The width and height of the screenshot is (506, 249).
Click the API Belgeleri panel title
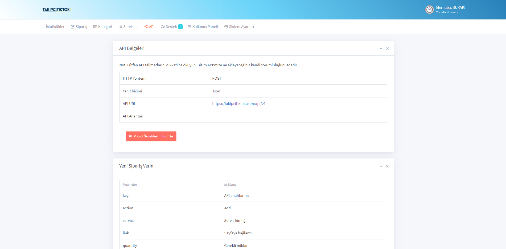pos(132,48)
